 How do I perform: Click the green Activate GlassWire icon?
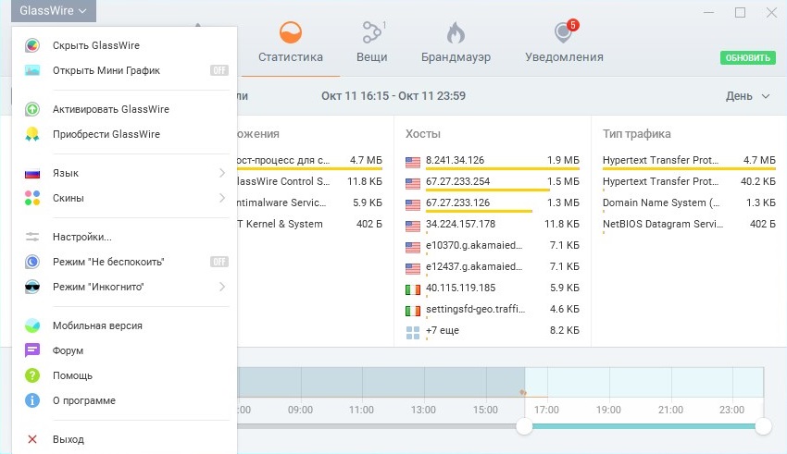coord(33,109)
